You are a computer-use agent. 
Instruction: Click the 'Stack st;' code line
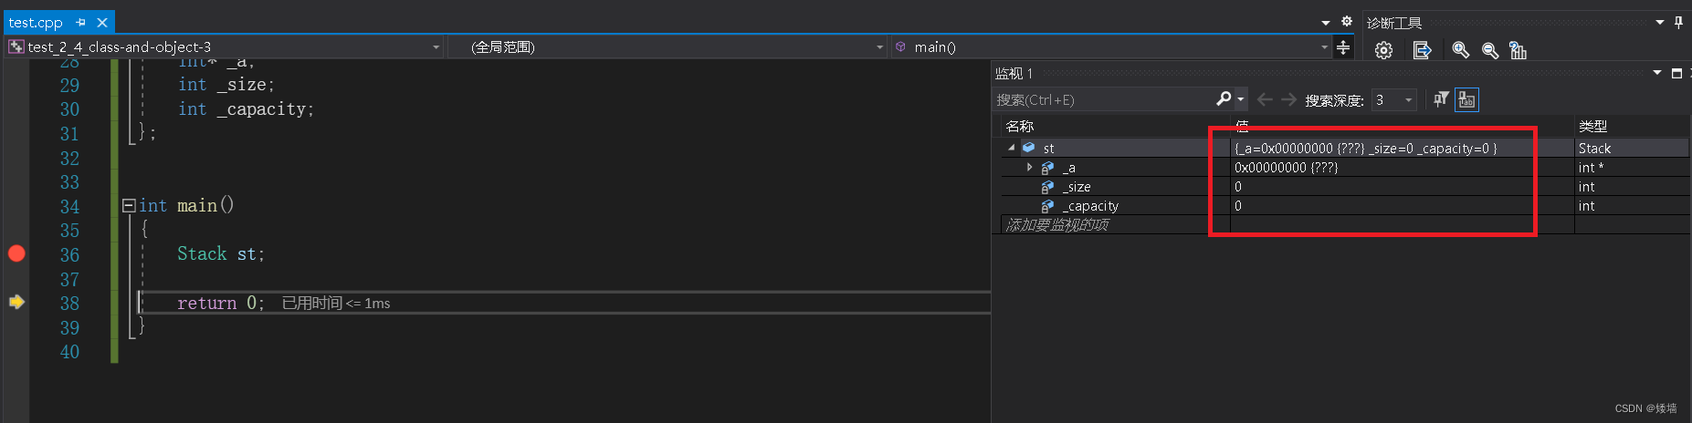tap(221, 254)
